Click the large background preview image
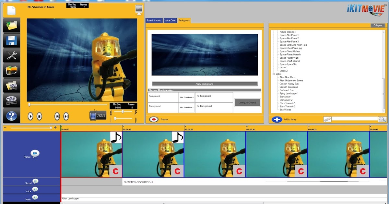The height and width of the screenshot is (204, 389). pos(205,55)
